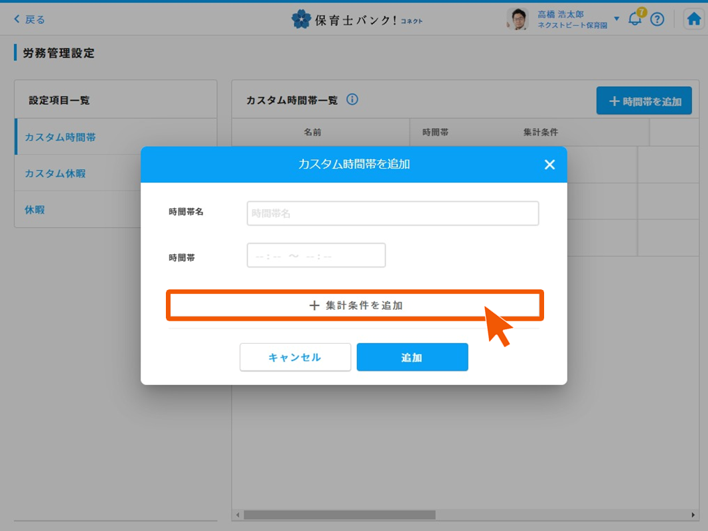Click the user profile avatar photo
The height and width of the screenshot is (531, 708).
(517, 19)
